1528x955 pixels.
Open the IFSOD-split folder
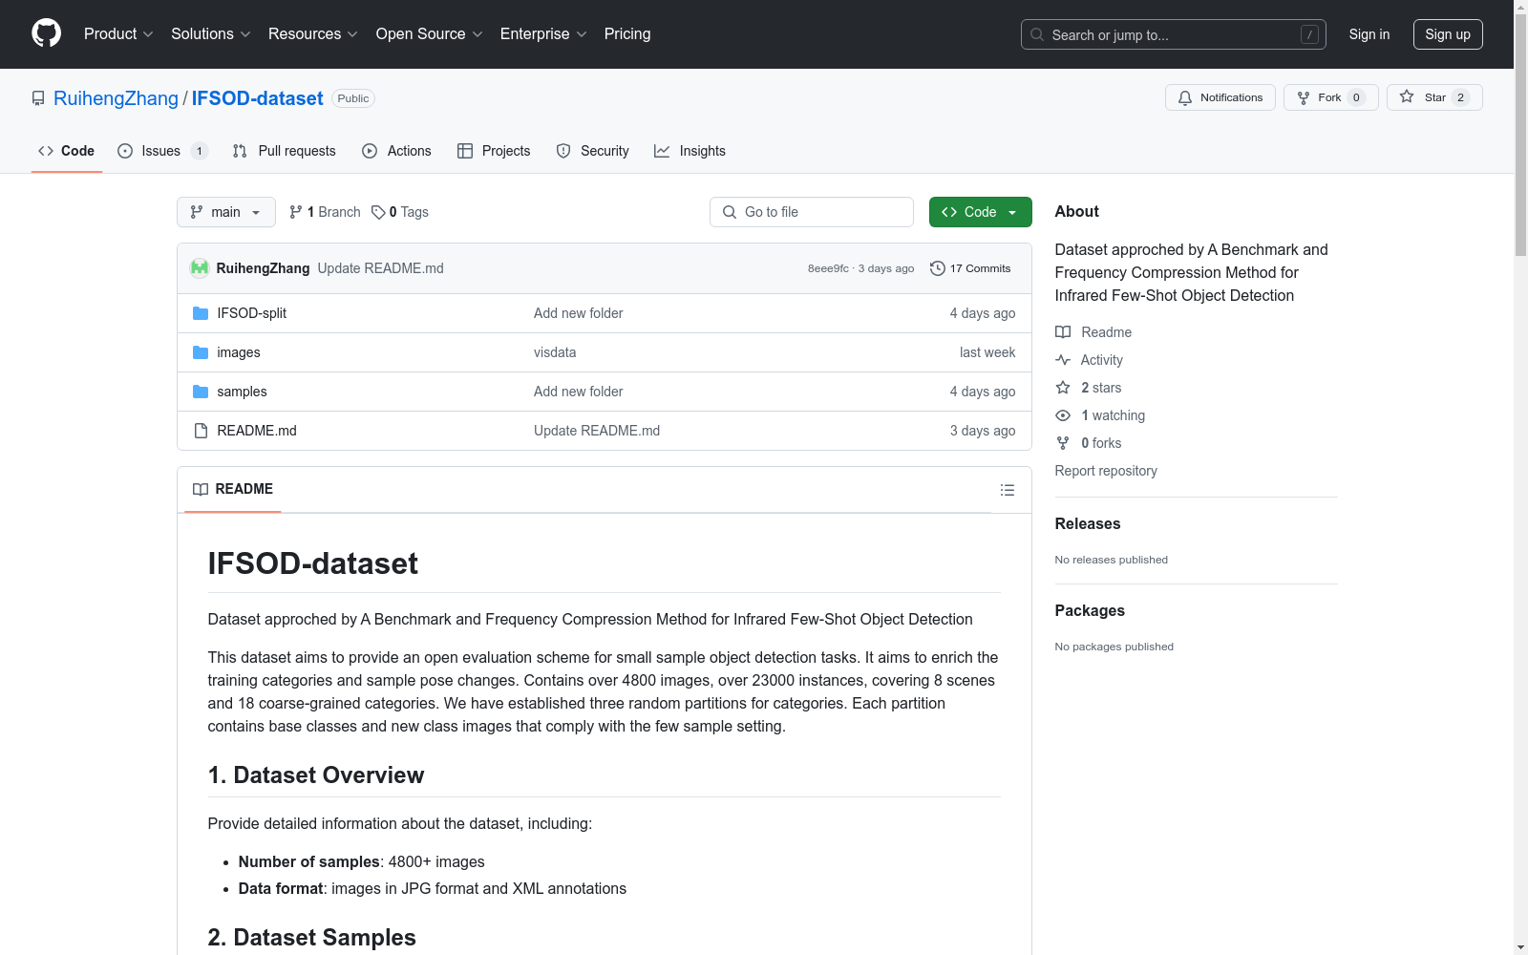(x=251, y=313)
